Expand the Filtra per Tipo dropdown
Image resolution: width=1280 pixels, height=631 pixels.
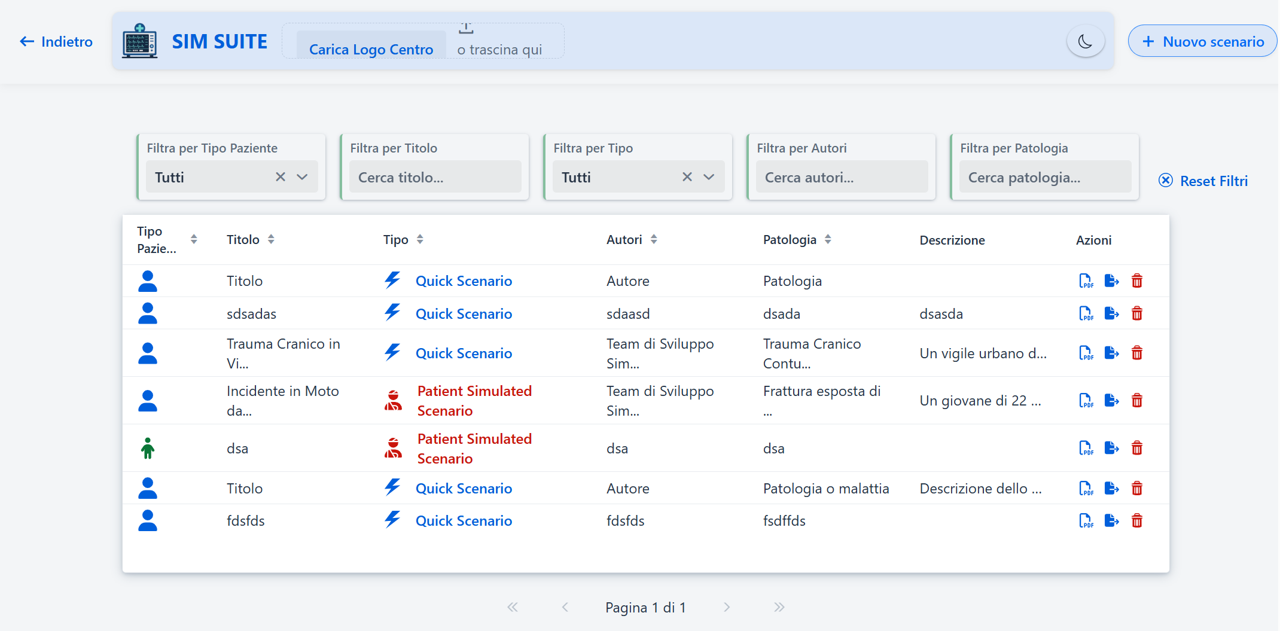pyautogui.click(x=709, y=177)
